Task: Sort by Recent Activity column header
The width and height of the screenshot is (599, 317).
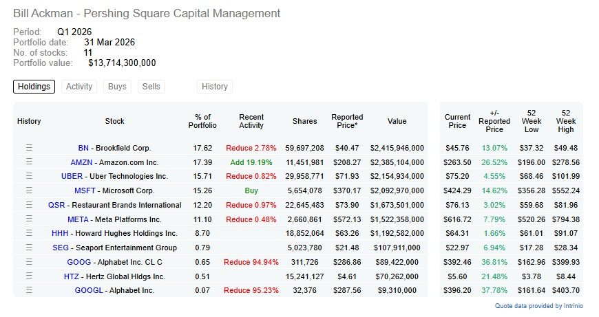Action: pos(251,121)
